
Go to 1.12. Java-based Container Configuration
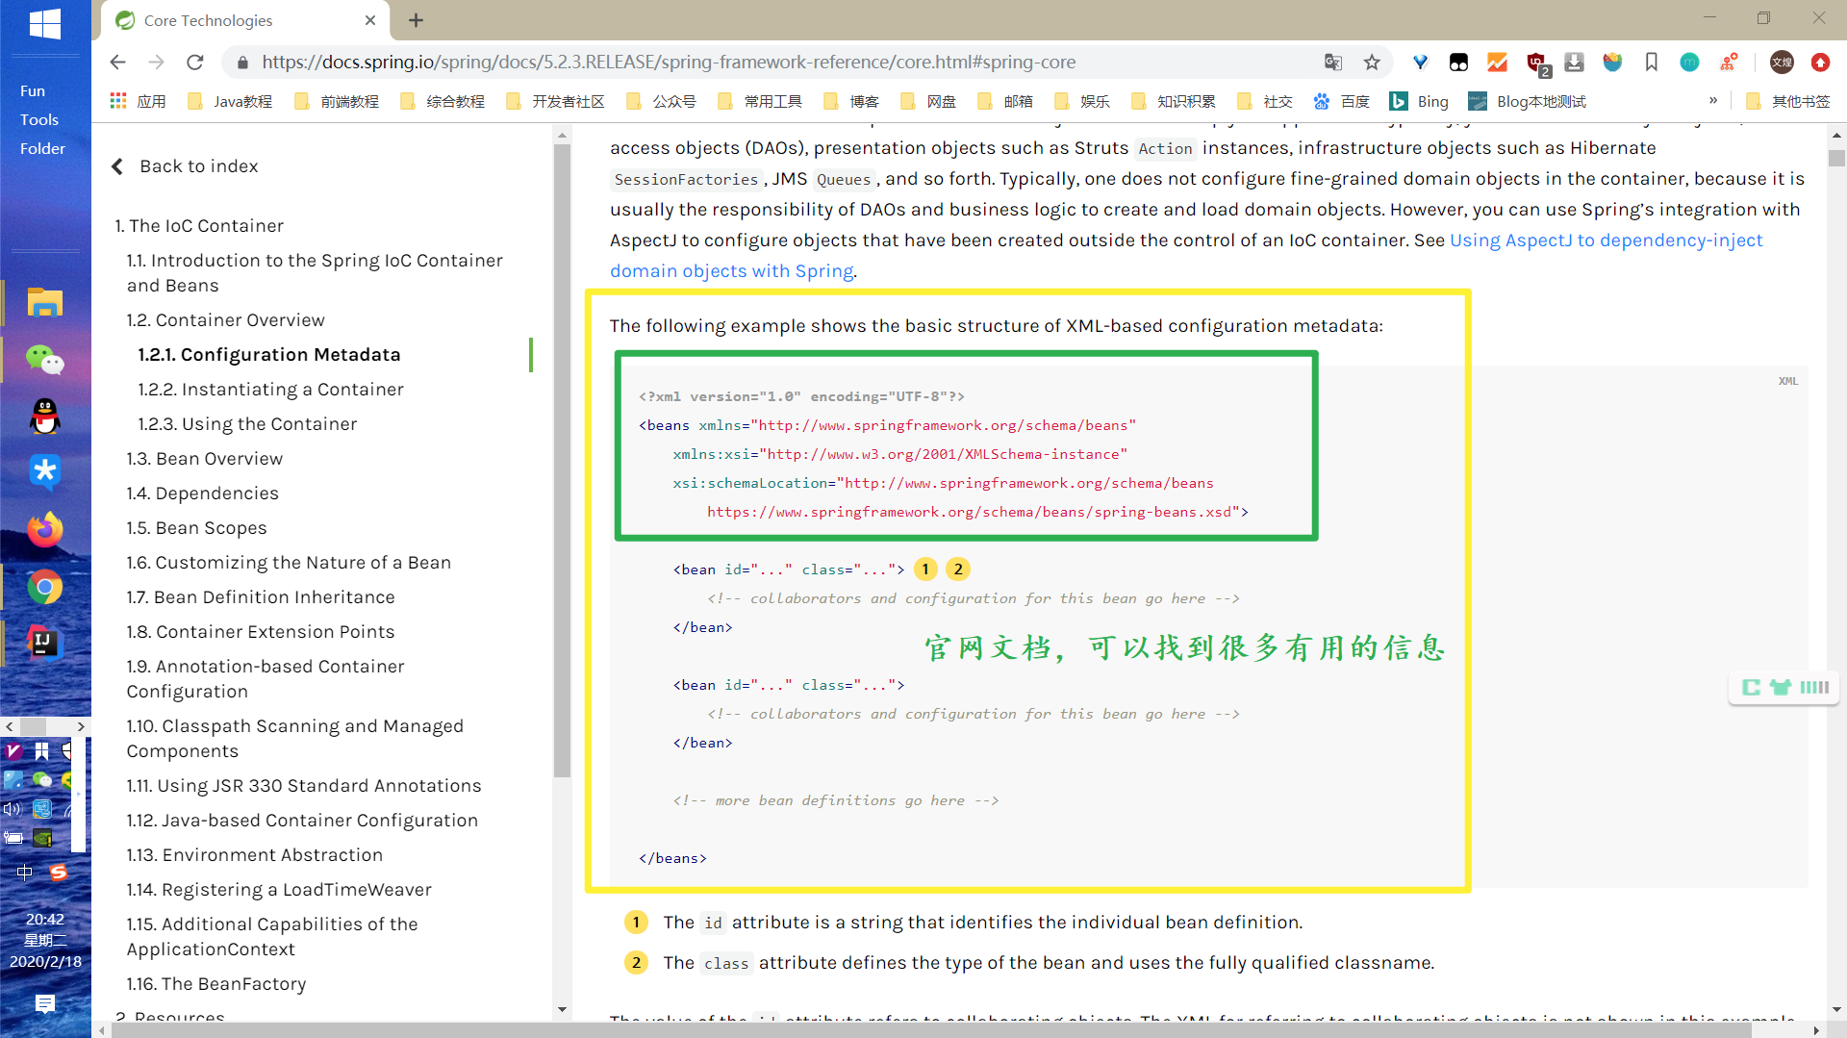302,821
